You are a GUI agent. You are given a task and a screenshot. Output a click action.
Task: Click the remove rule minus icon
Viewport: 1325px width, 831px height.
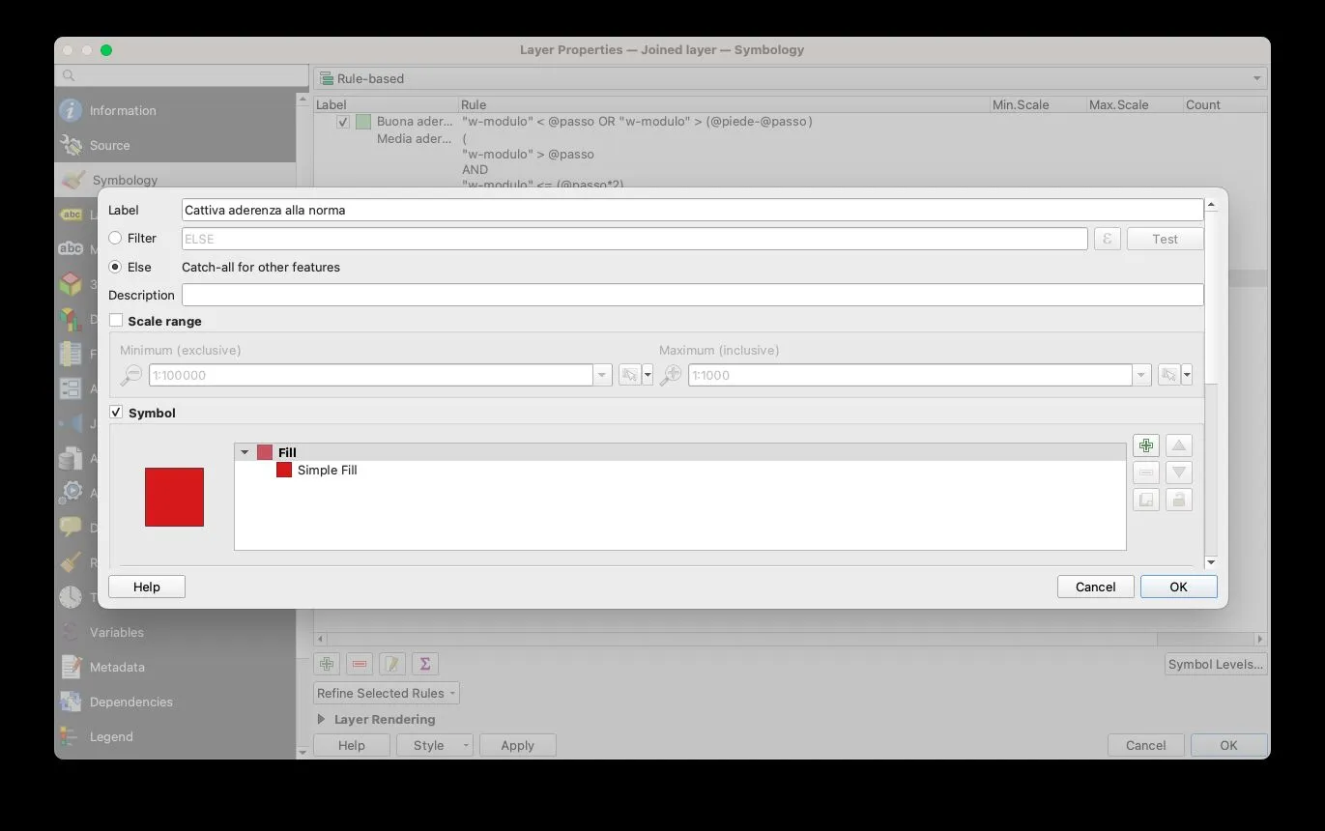pos(360,664)
